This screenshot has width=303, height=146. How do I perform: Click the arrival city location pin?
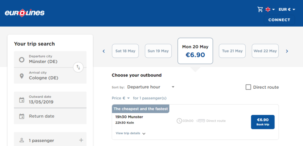click(22, 76)
